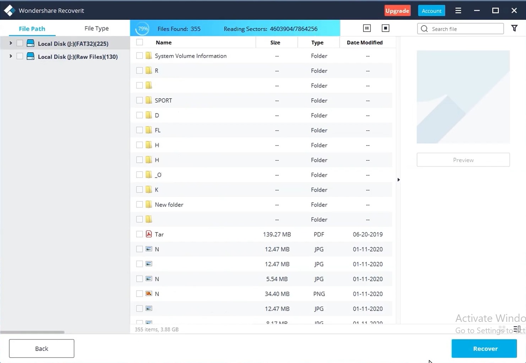The image size is (526, 363).
Task: Click the Upgrade button
Action: pos(398,11)
